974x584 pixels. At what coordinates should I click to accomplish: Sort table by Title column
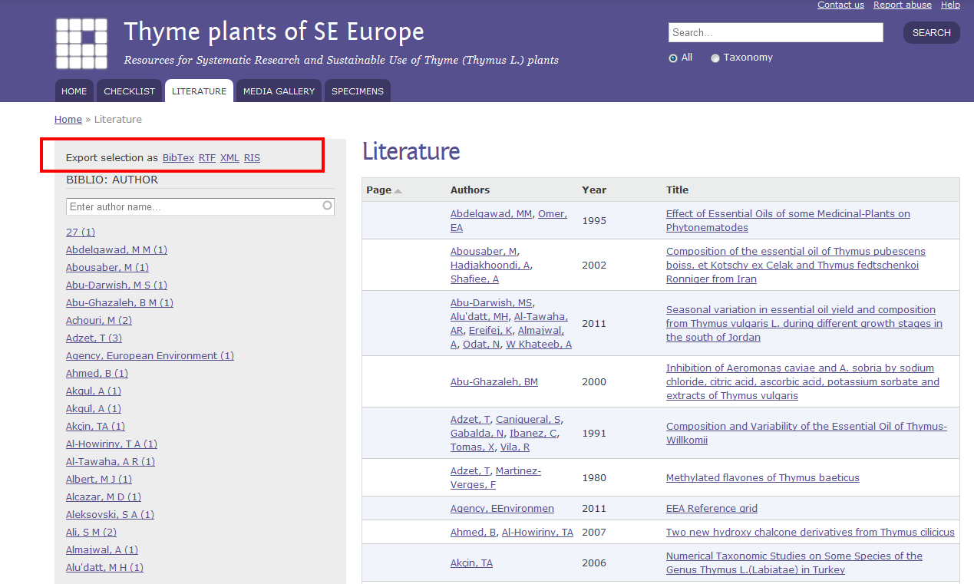click(677, 190)
